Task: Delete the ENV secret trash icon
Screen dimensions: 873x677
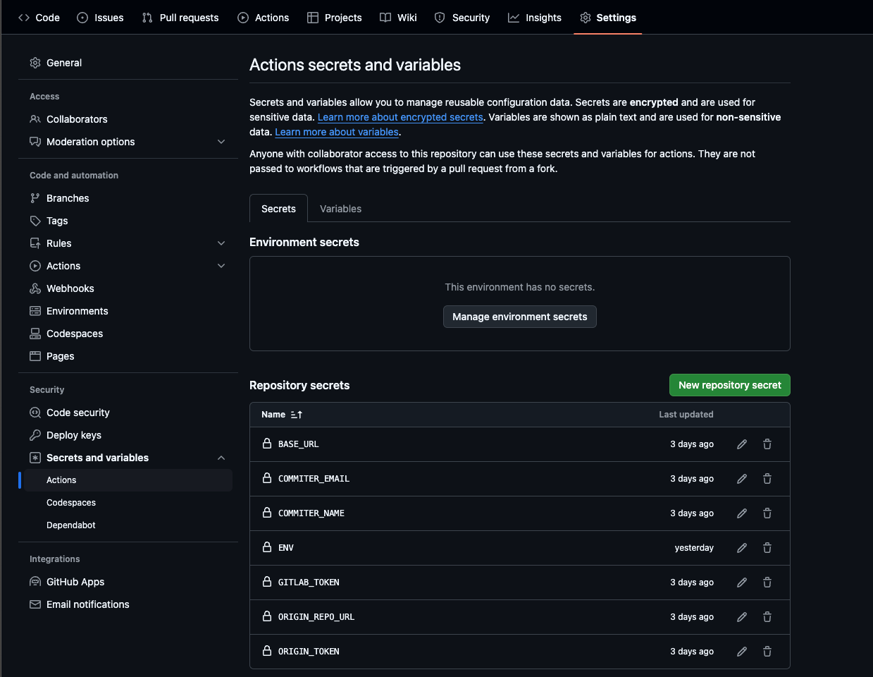Action: [767, 548]
